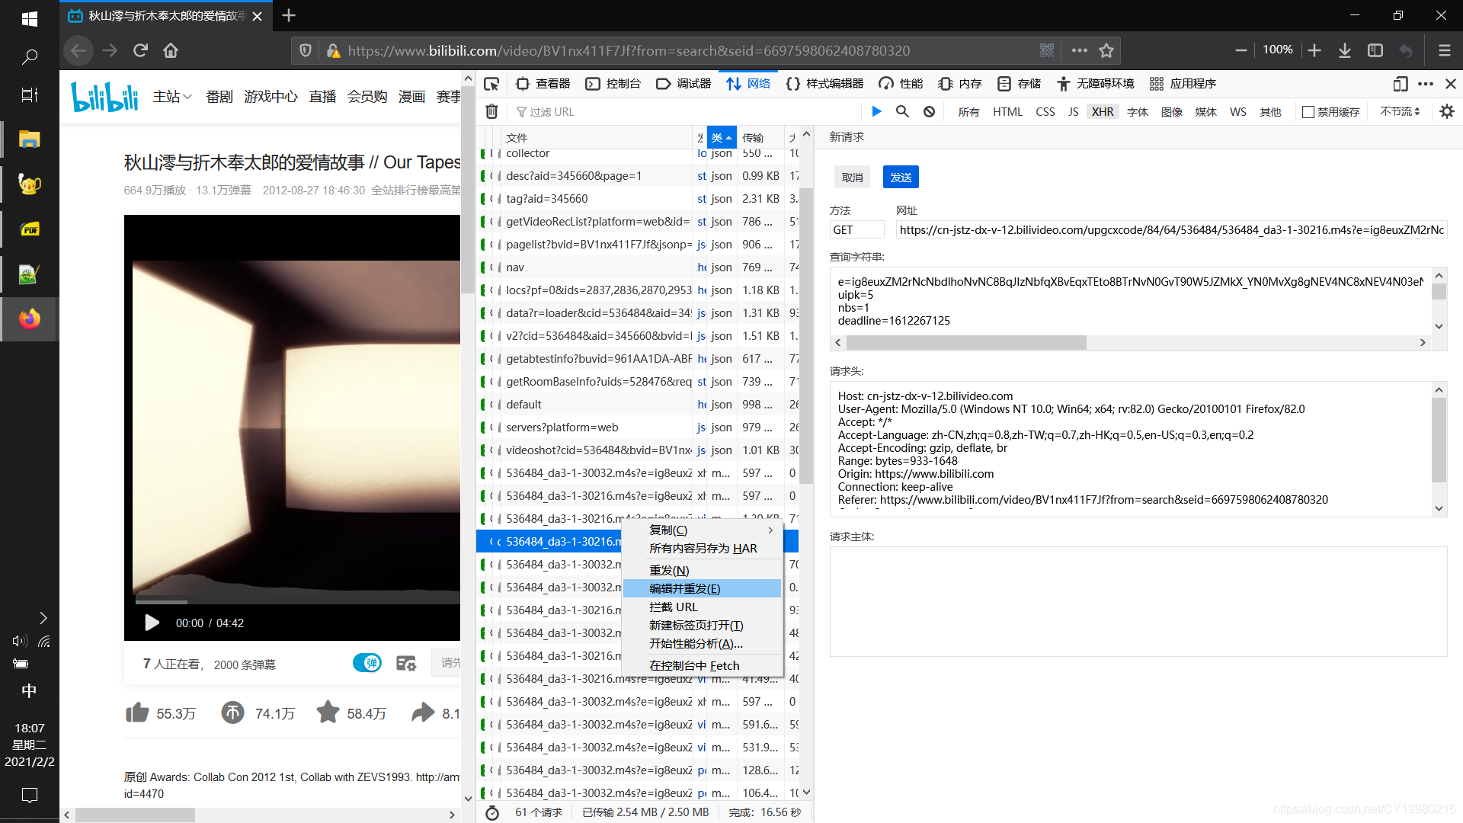Expand the 主站 navigation dropdown
1463x823 pixels.
tap(172, 97)
